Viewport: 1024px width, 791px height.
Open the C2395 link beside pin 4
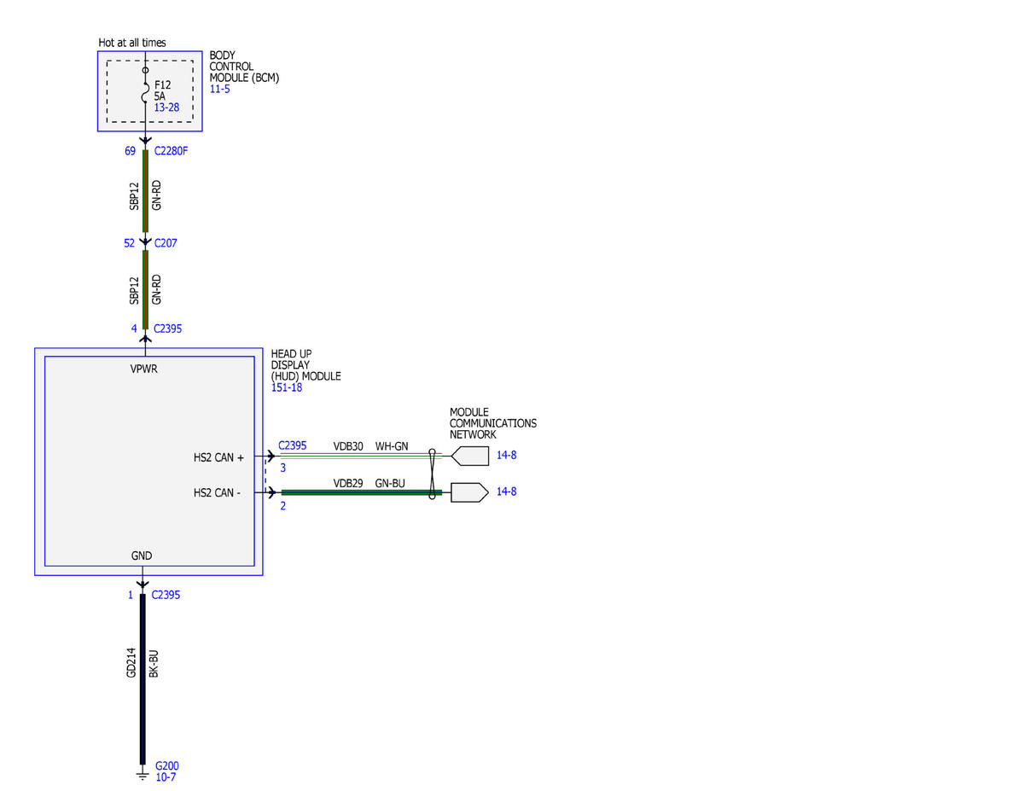point(167,328)
